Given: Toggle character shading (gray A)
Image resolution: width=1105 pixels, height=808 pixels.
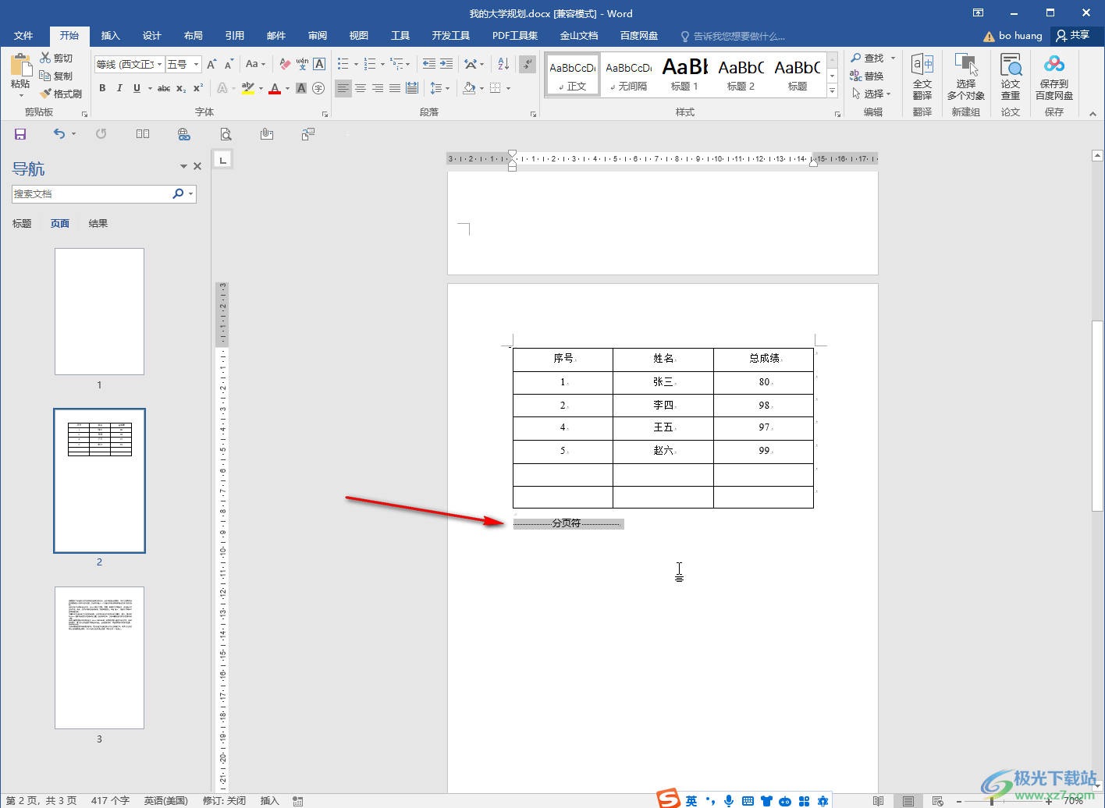Looking at the screenshot, I should (301, 88).
